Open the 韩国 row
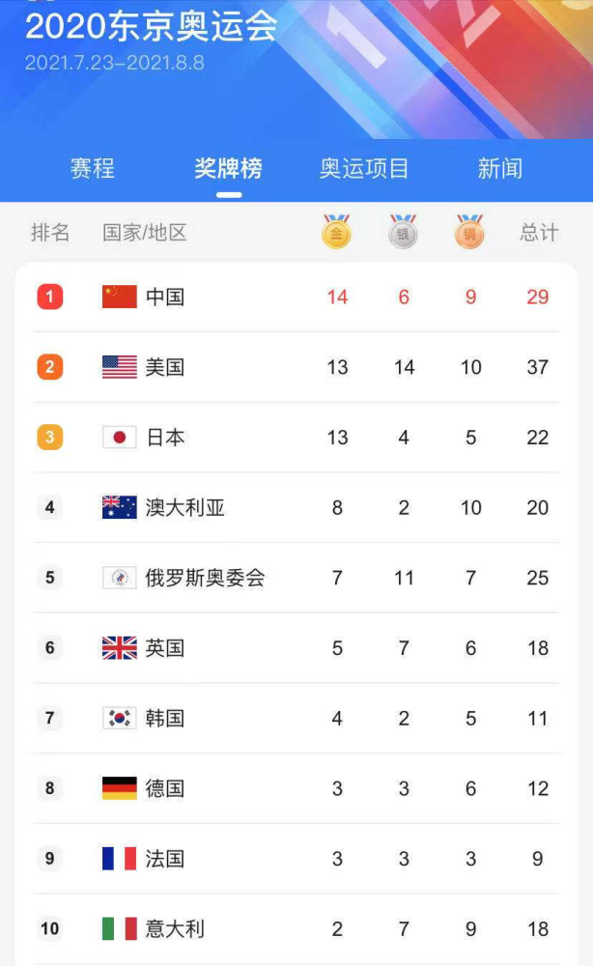Image resolution: width=593 pixels, height=966 pixels. coord(296,718)
